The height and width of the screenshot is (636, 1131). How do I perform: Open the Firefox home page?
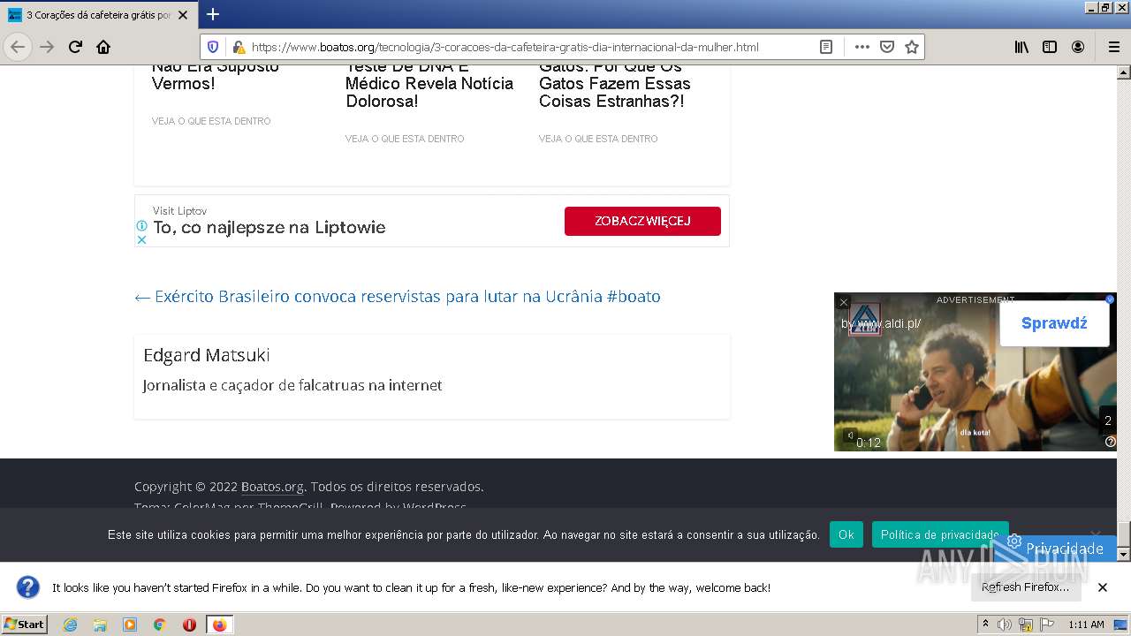[x=103, y=47]
